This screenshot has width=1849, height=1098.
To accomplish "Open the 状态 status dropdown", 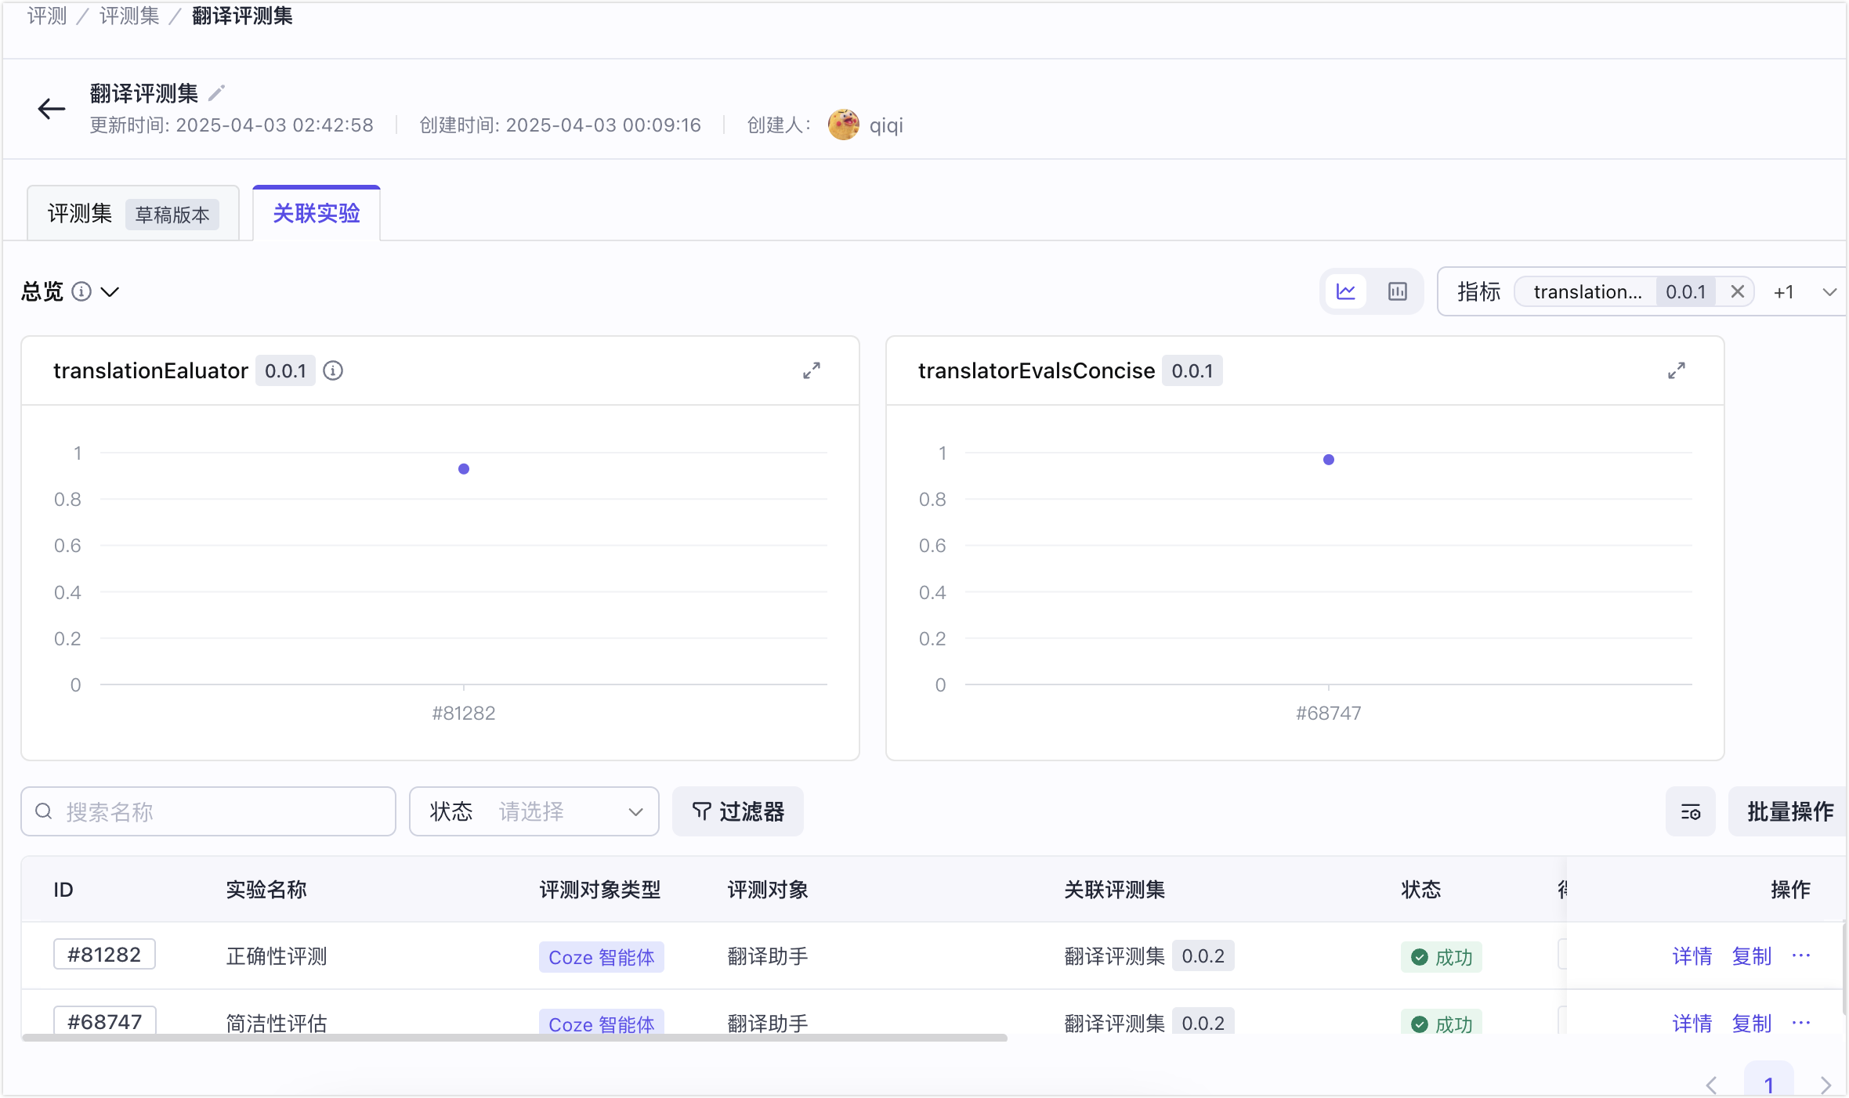I will pos(534,811).
